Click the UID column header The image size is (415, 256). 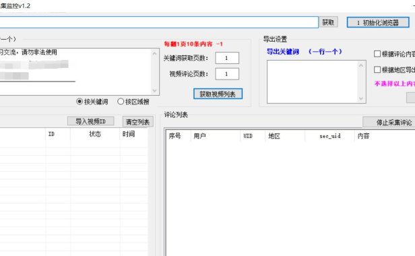(x=253, y=136)
